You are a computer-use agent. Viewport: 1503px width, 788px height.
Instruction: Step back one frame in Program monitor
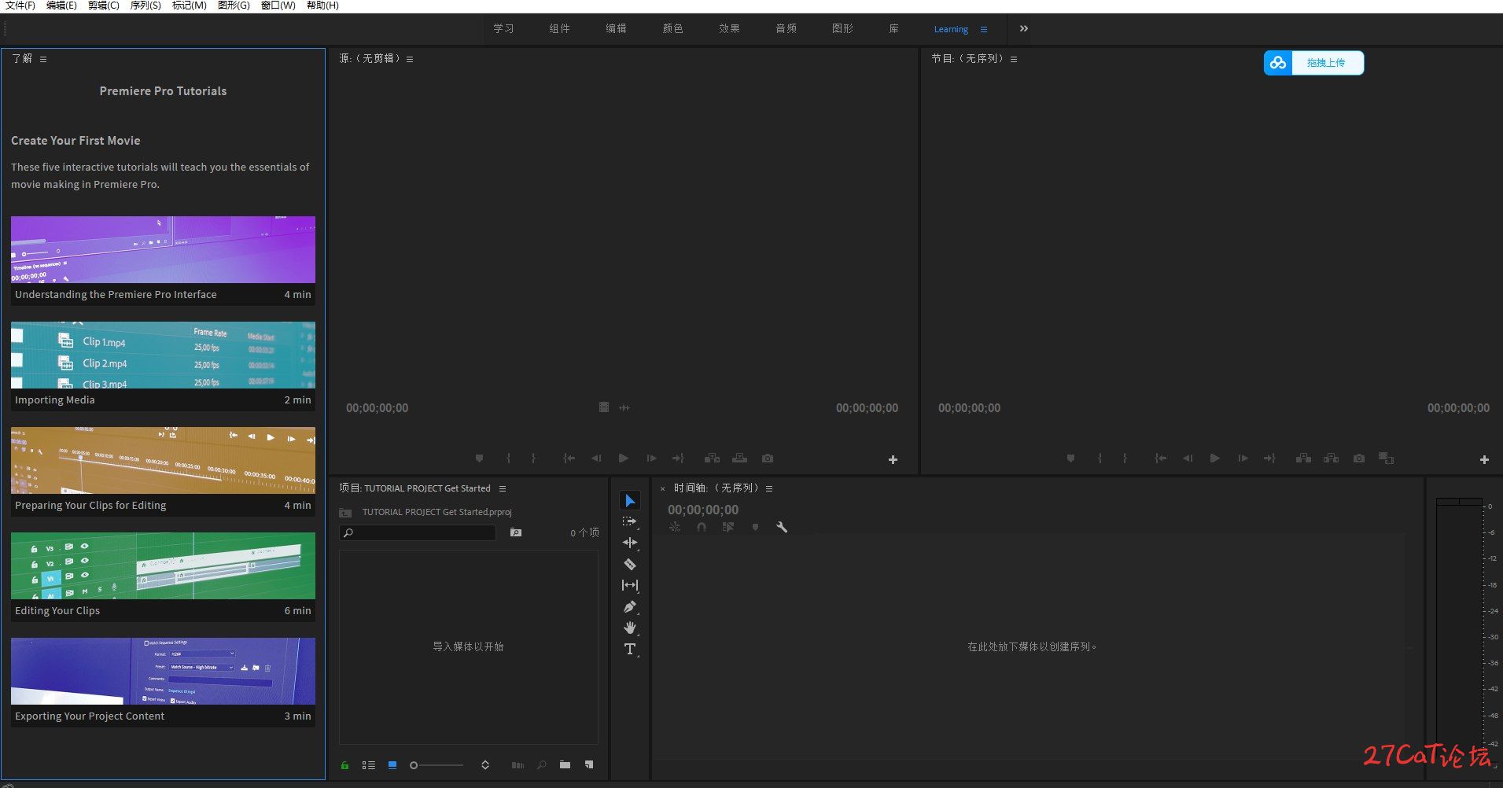tap(1188, 458)
